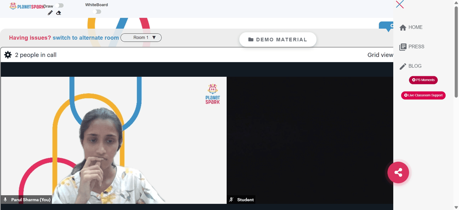Toggle the WhiteBoard switch
Image resolution: width=459 pixels, height=210 pixels.
[96, 11]
